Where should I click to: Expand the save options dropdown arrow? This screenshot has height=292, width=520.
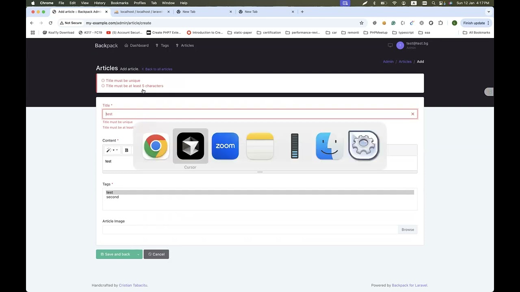(x=139, y=254)
